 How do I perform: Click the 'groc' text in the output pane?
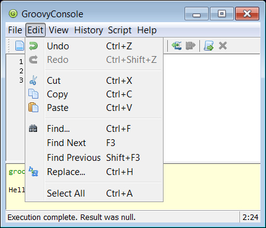click(17, 172)
